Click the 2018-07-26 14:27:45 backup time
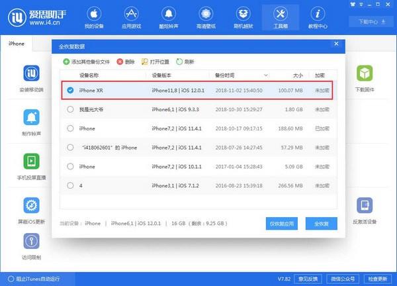This screenshot has width=397, height=286. (x=239, y=148)
